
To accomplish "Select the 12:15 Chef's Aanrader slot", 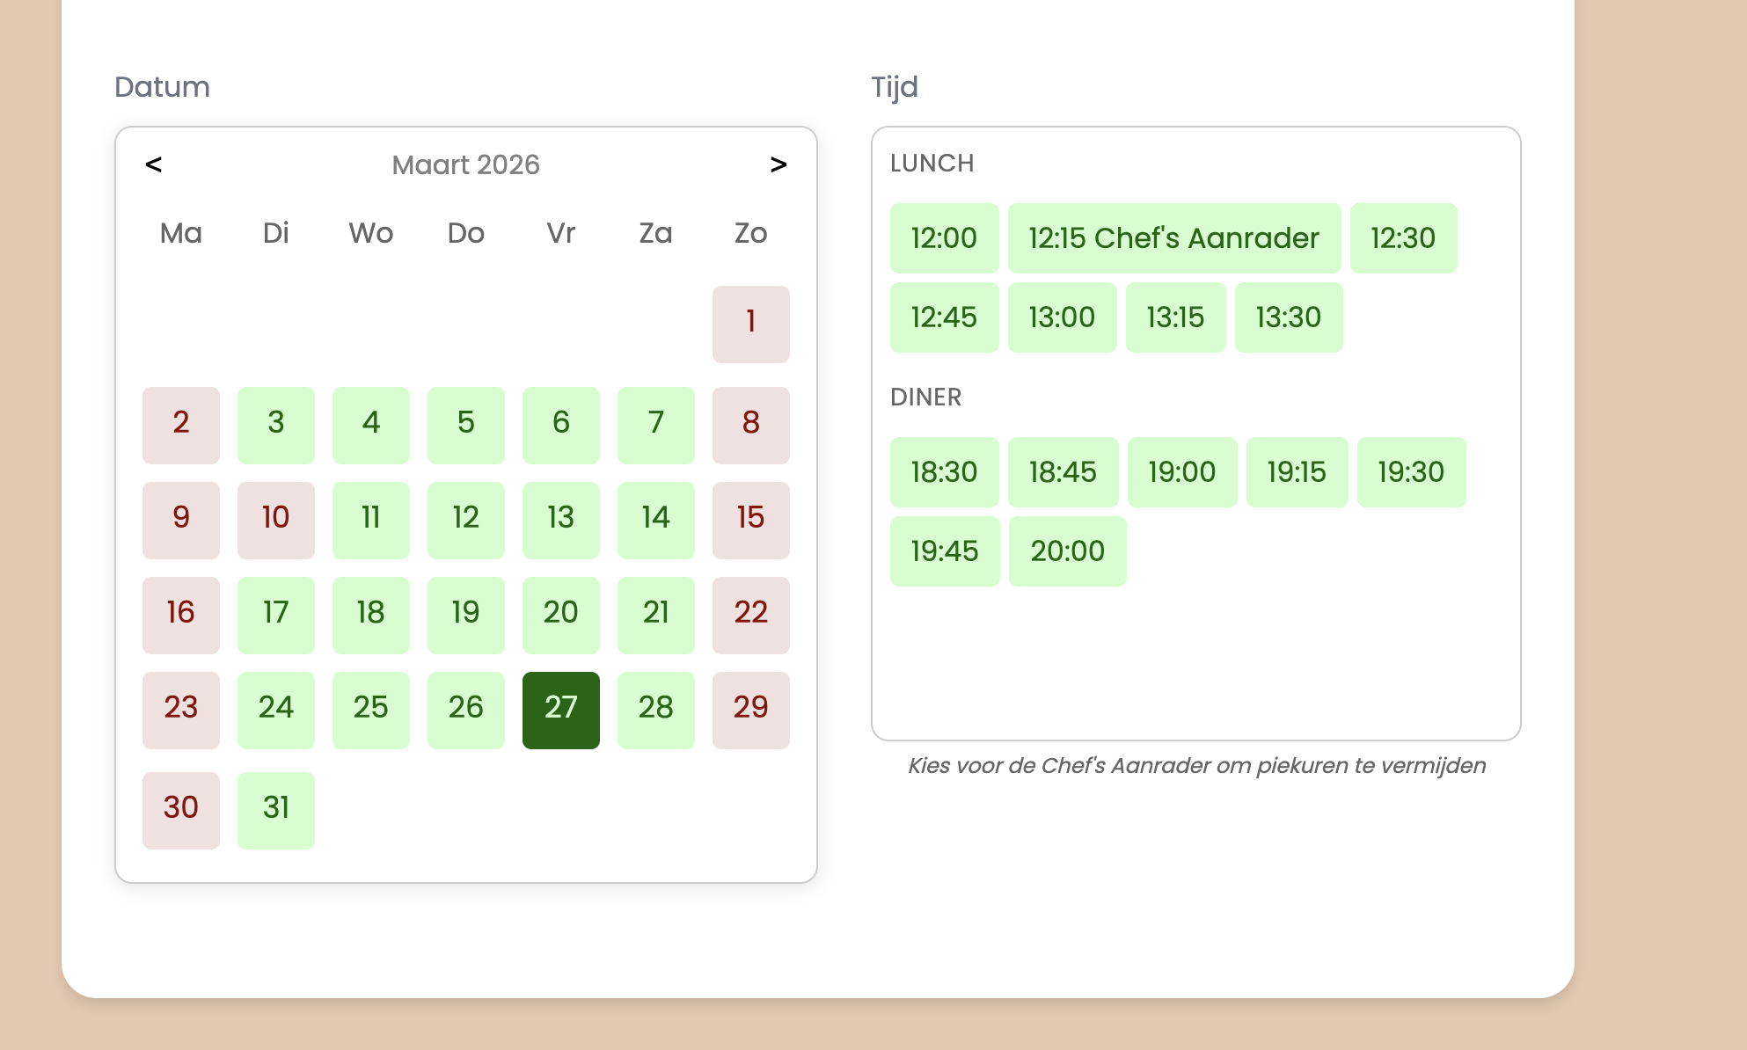I will [1173, 238].
